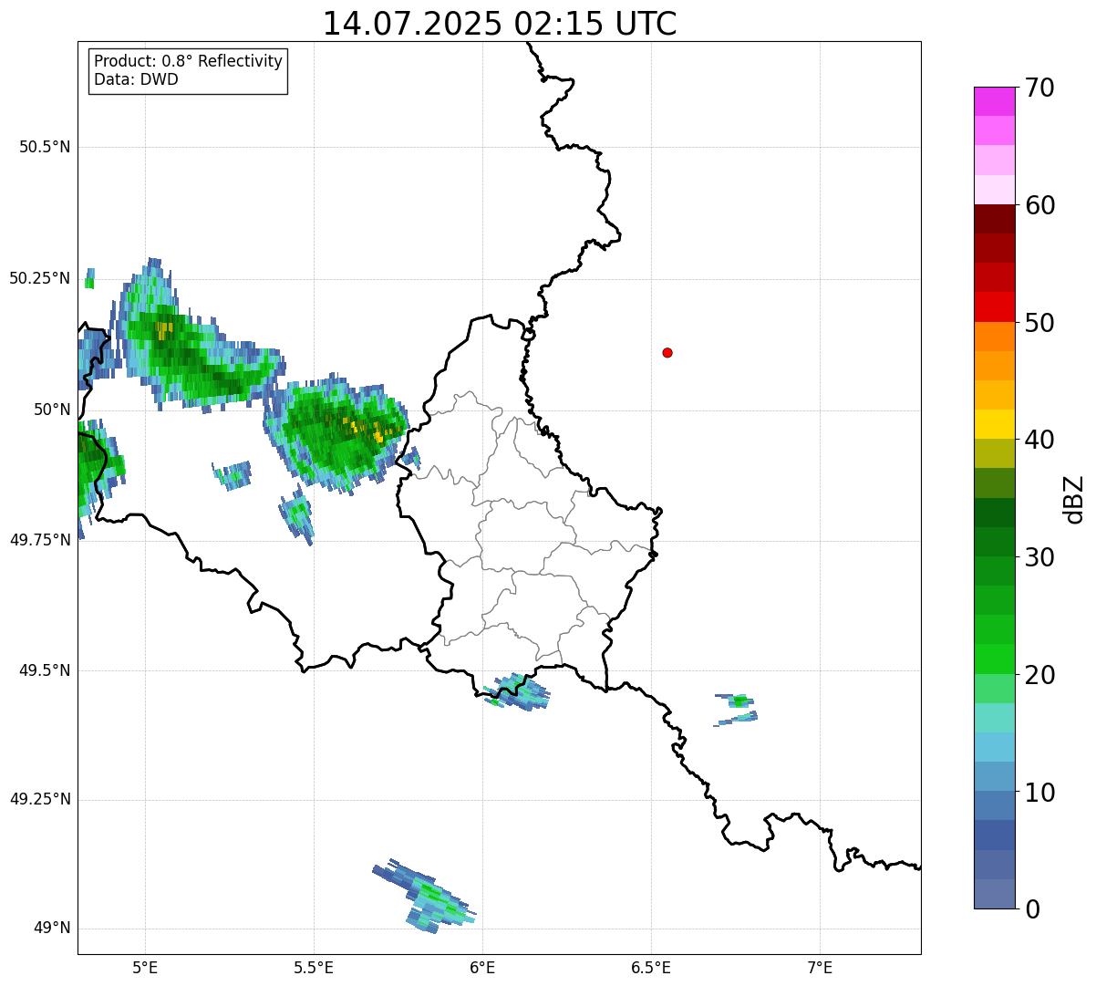Click the 60 colorbar tick label
The height and width of the screenshot is (986, 1096).
[x=1039, y=205]
